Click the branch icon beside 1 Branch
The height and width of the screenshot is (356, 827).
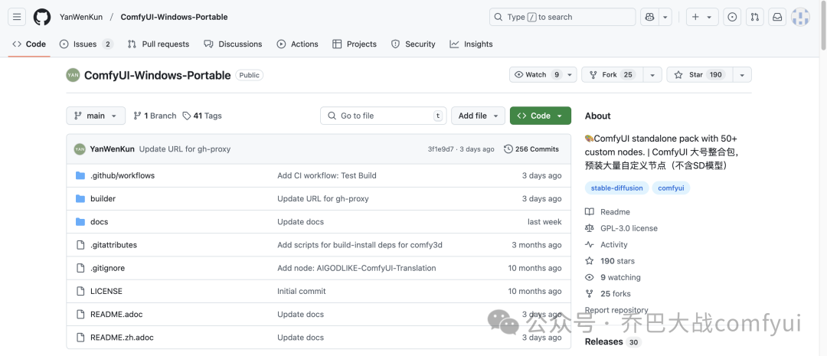point(138,116)
